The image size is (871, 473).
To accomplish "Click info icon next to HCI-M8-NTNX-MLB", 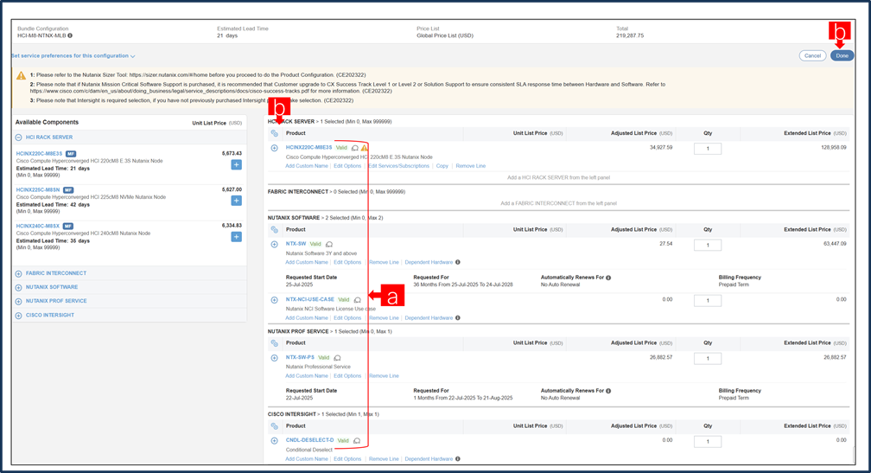I will point(70,35).
